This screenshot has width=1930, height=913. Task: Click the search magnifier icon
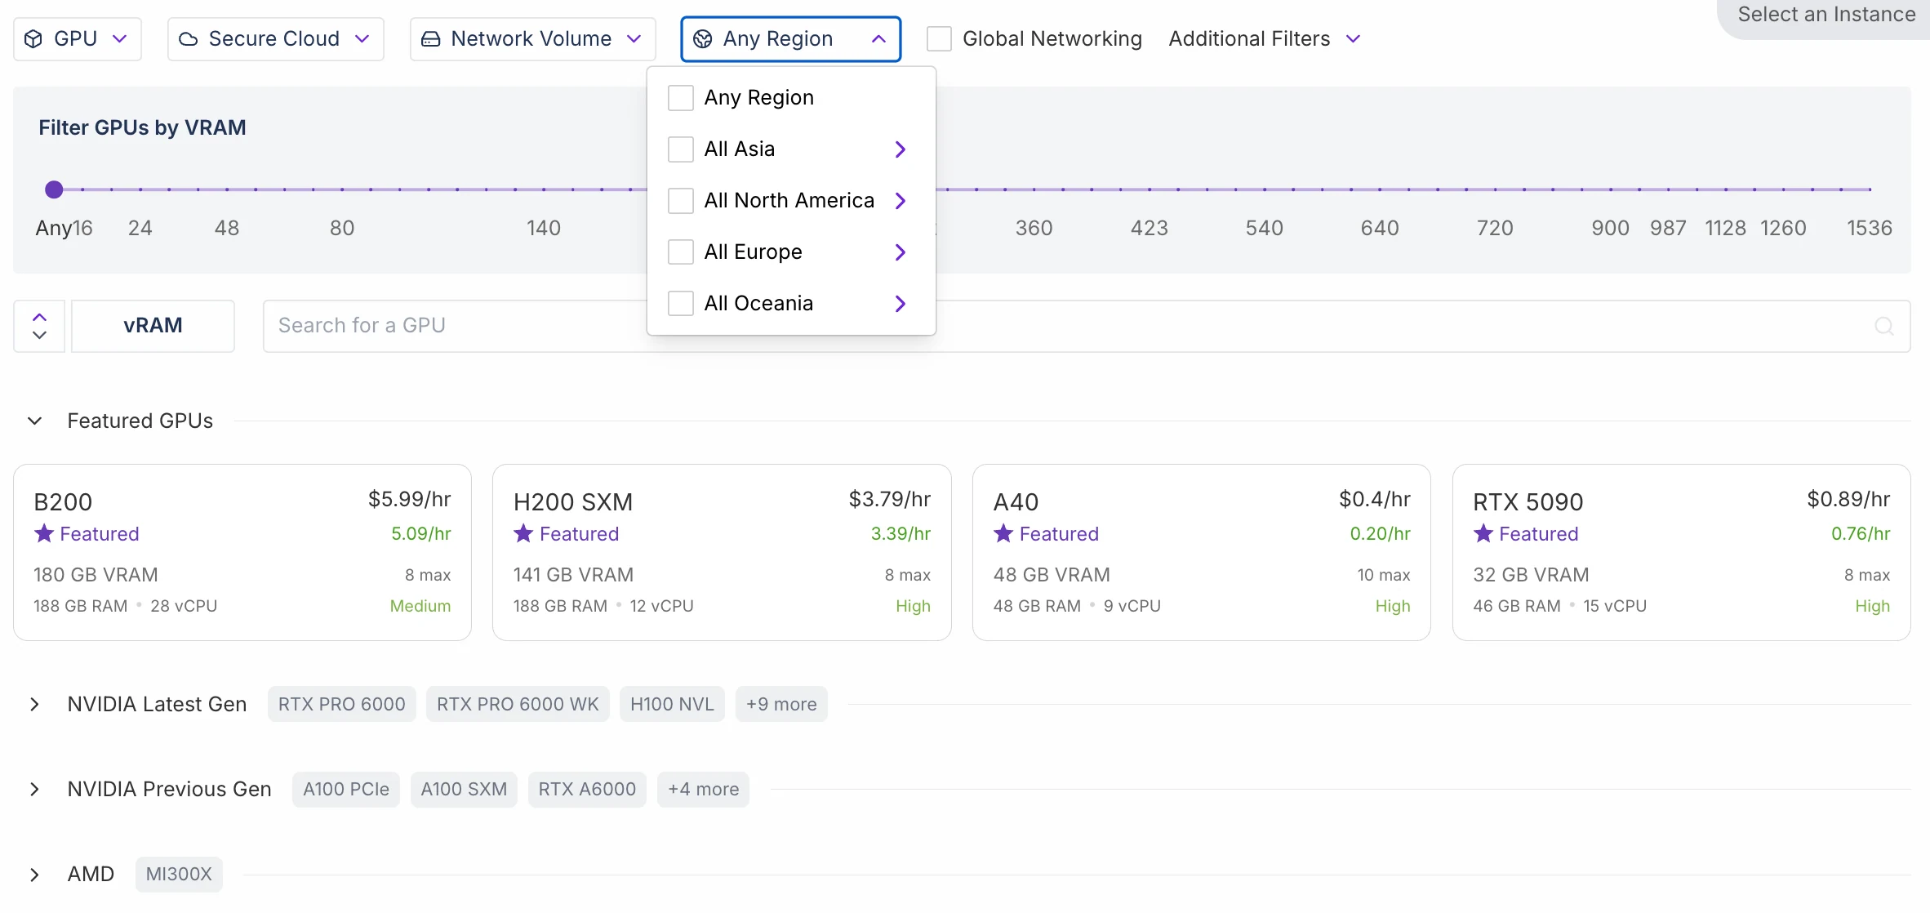tap(1884, 326)
